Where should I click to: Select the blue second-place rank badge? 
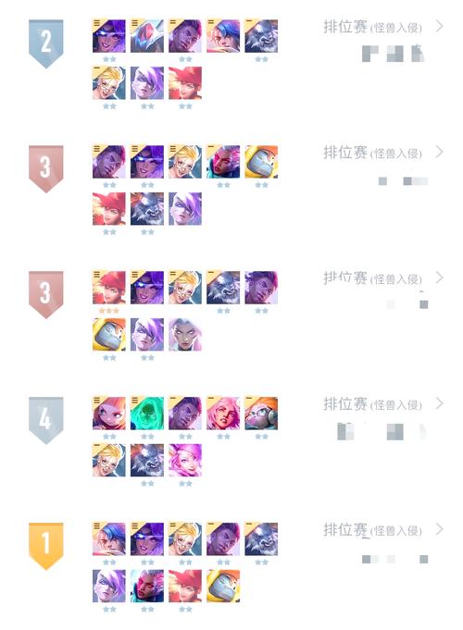point(46,43)
